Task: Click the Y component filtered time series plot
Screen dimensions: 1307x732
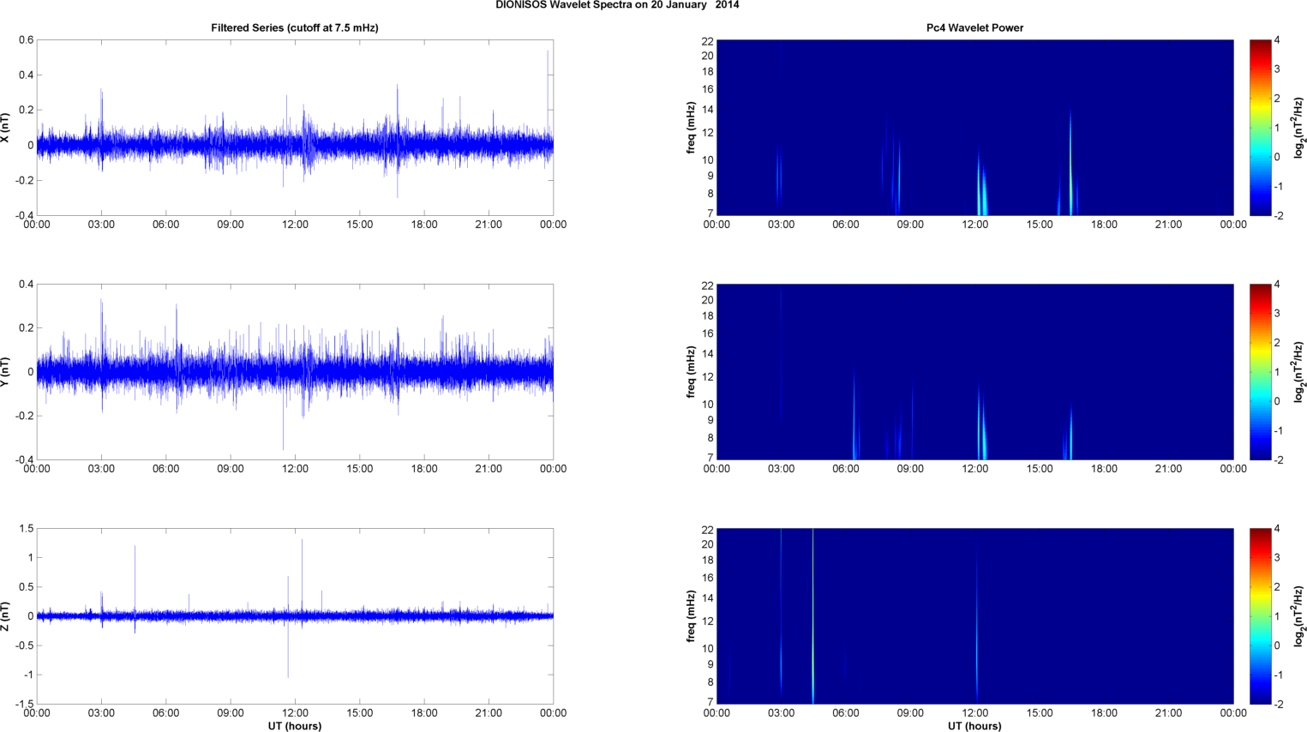Action: click(295, 372)
